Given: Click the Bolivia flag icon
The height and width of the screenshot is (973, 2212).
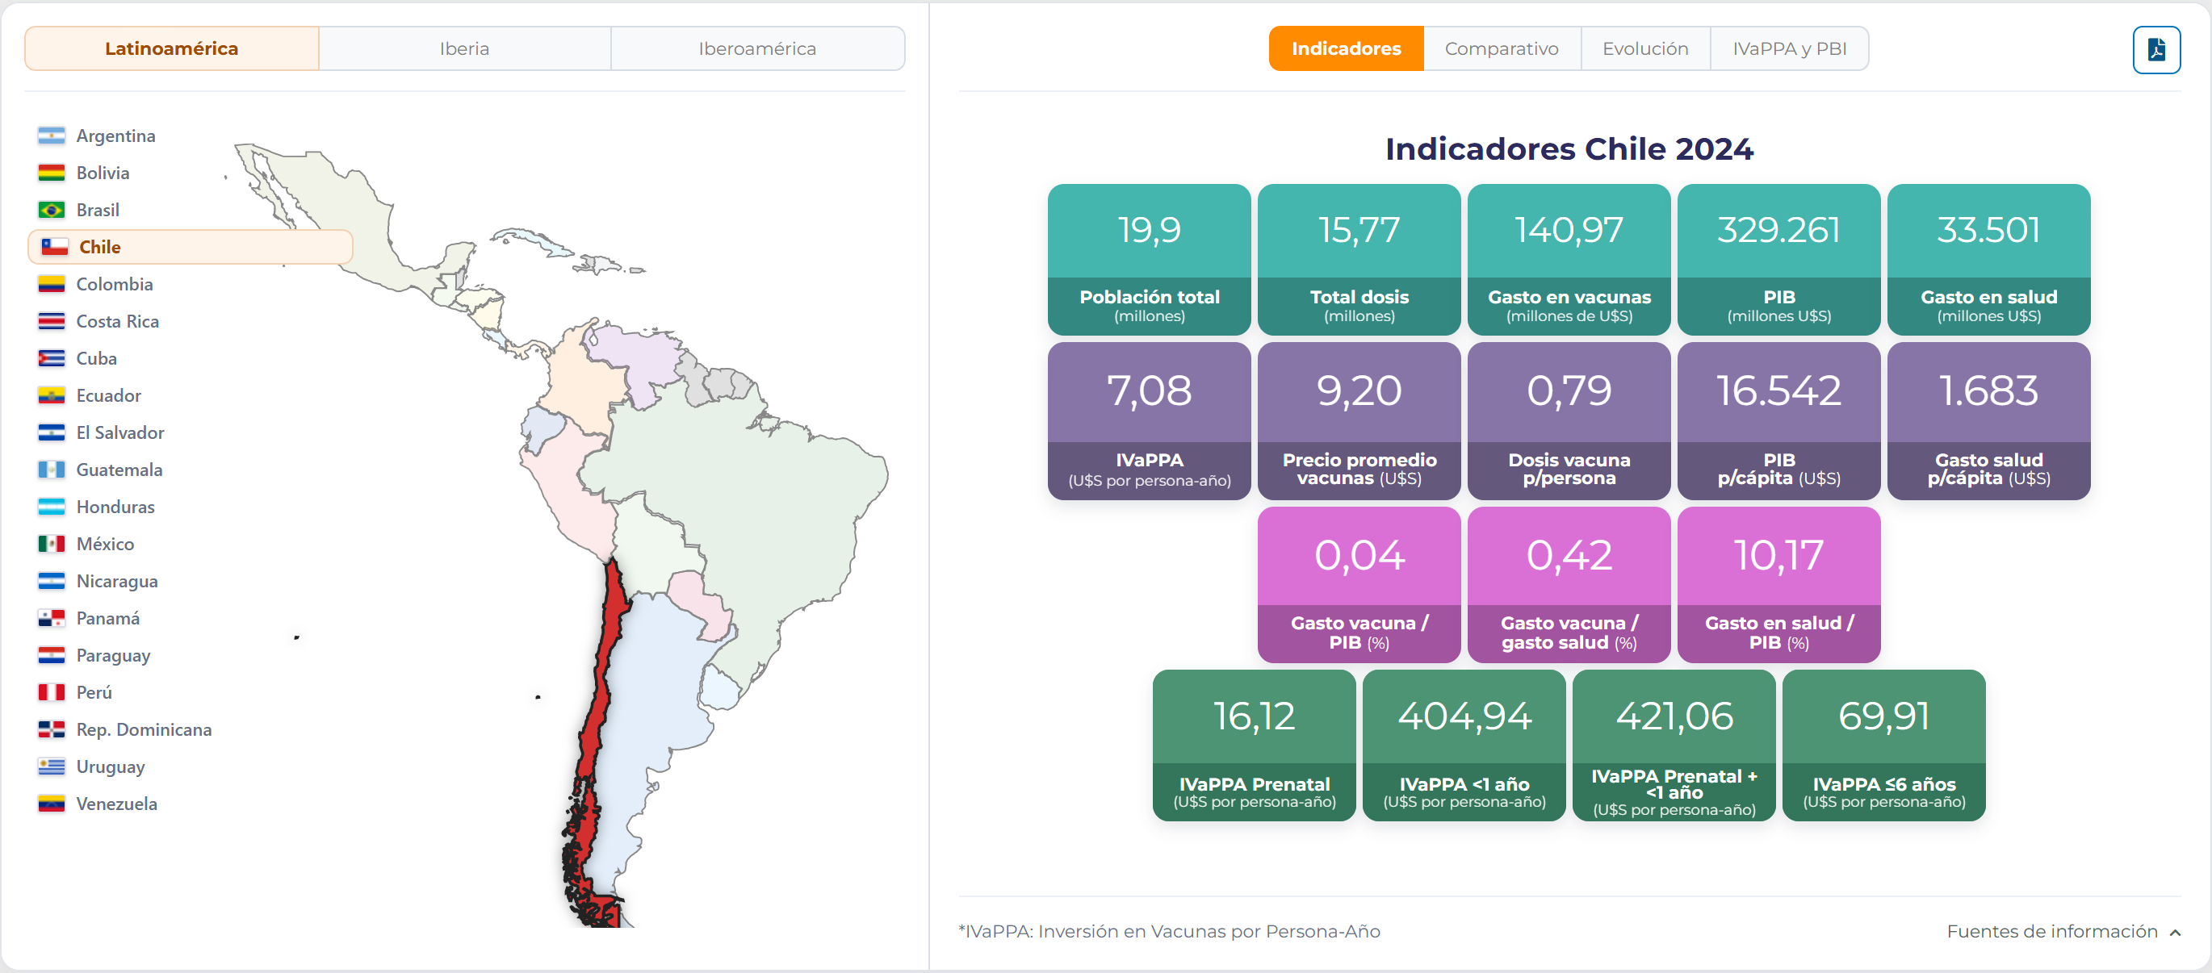Looking at the screenshot, I should coord(52,173).
